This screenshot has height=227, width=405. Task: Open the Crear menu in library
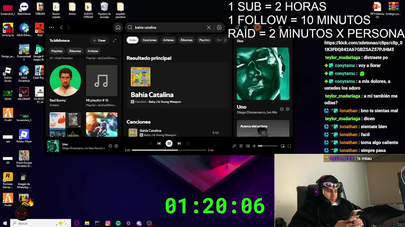point(99,40)
